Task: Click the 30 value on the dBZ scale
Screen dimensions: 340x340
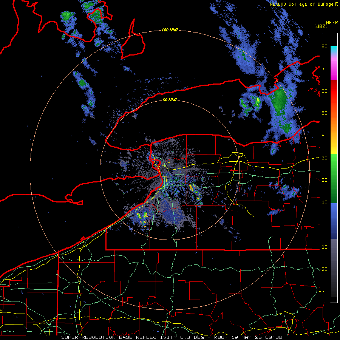Action: point(325,158)
